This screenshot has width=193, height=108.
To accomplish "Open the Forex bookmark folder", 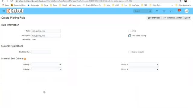I will tap(54, 5).
